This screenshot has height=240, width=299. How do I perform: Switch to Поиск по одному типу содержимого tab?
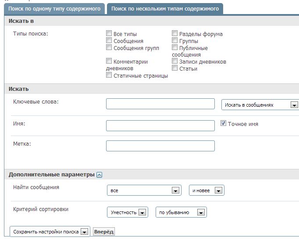54,9
